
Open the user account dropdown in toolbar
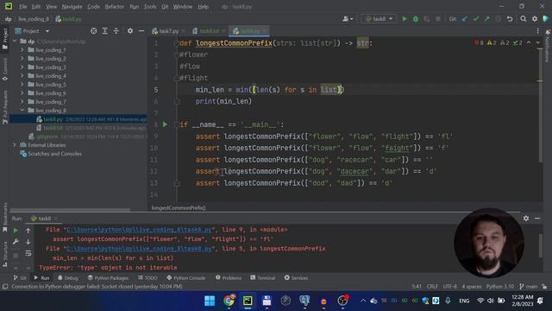click(x=348, y=19)
